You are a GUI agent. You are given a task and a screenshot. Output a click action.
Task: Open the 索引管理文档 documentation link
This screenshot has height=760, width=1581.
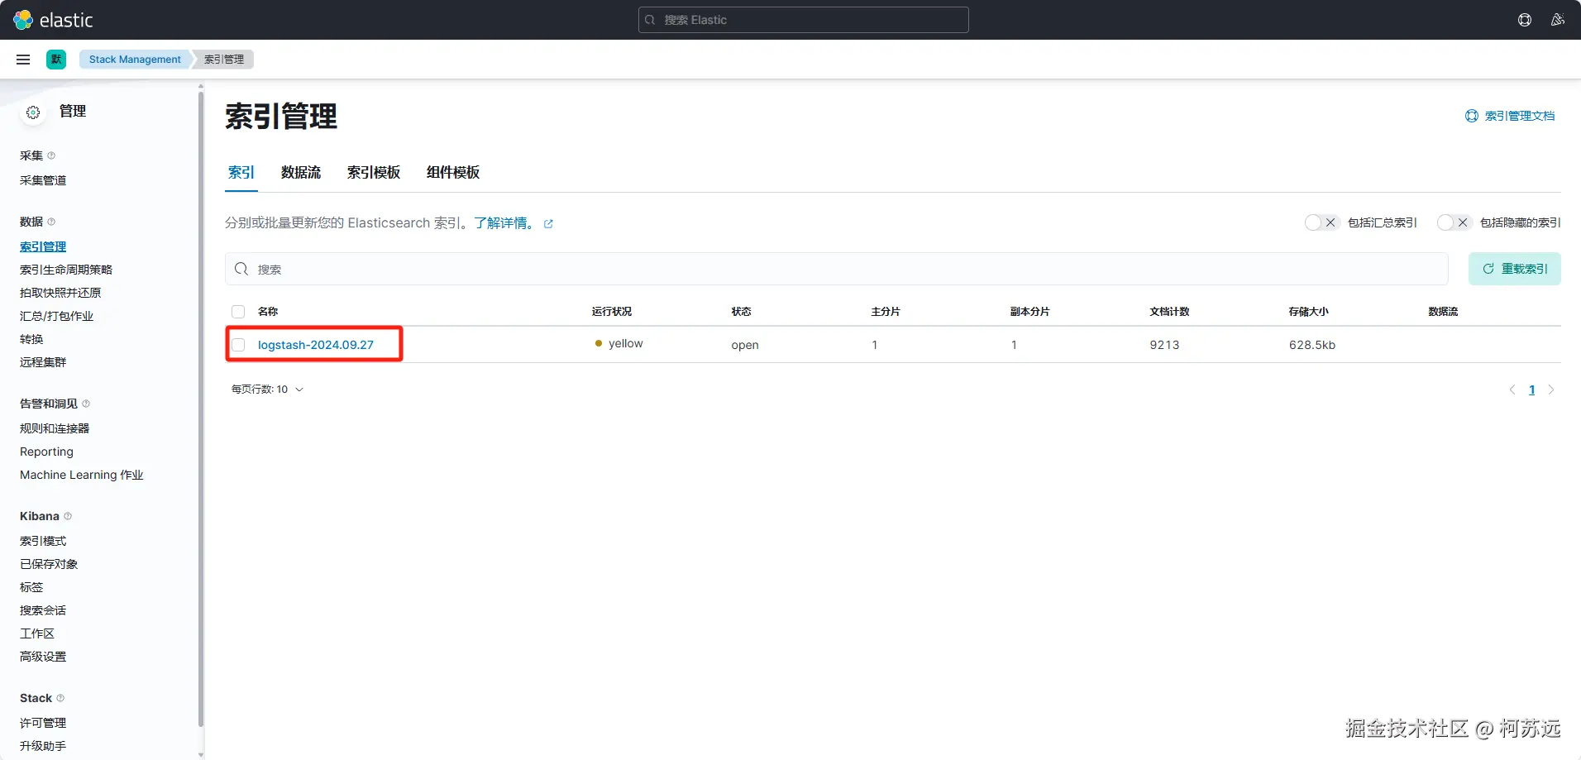pyautogui.click(x=1510, y=116)
